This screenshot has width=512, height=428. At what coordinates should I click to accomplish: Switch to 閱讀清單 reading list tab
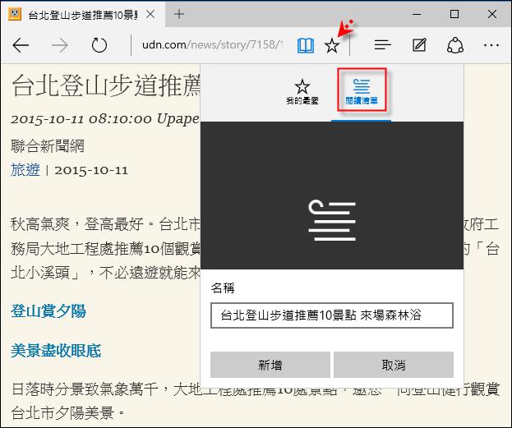point(362,92)
